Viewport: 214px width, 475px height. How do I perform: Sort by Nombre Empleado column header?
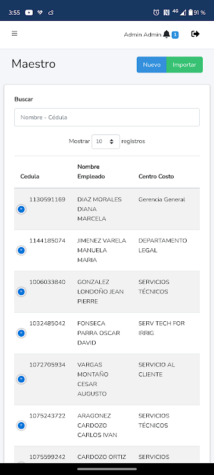coord(91,172)
